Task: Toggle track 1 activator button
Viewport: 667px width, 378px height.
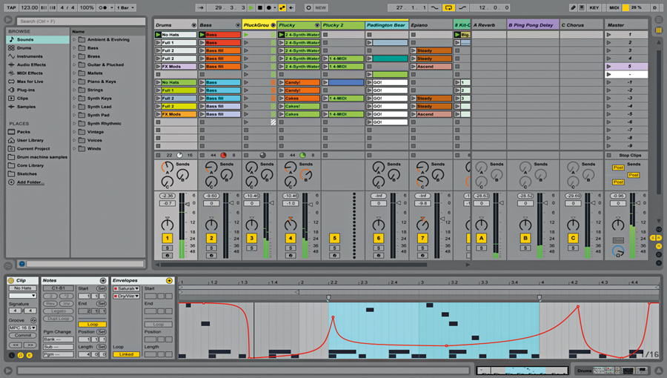Action: pos(167,238)
